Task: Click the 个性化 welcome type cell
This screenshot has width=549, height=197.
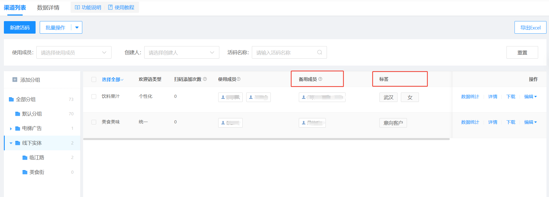Action: (145, 96)
